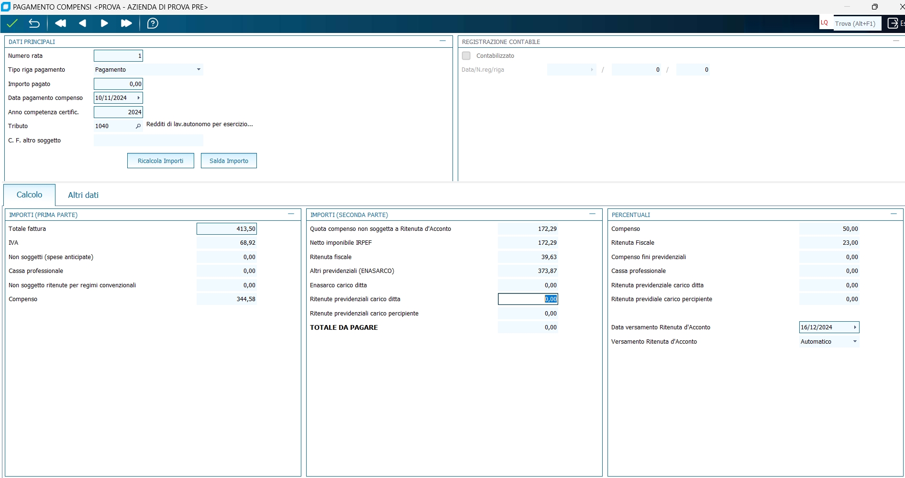Collapse the PERCENTUALI panel
905x478 pixels.
click(894, 214)
